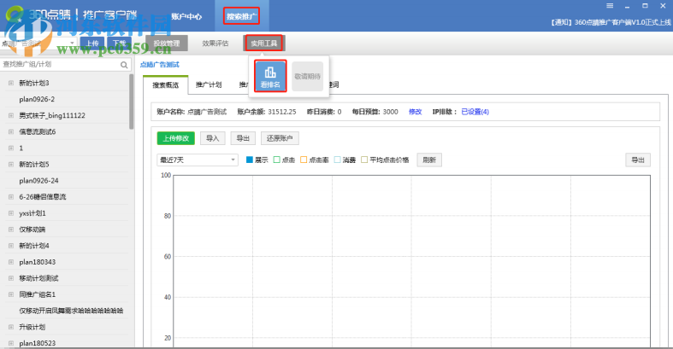The width and height of the screenshot is (673, 349).
Task: Expand the 6-26情侣信息流 tree node
Action: pos(11,197)
